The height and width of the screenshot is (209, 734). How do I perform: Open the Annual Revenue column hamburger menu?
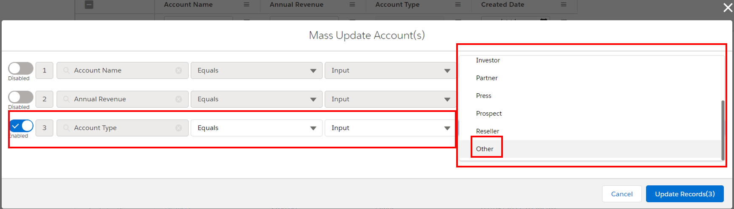pos(352,5)
